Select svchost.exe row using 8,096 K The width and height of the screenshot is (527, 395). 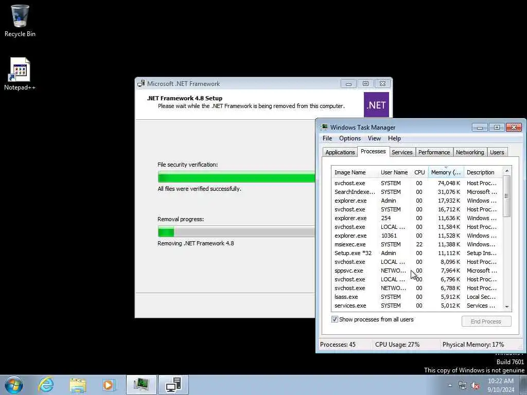416,262
